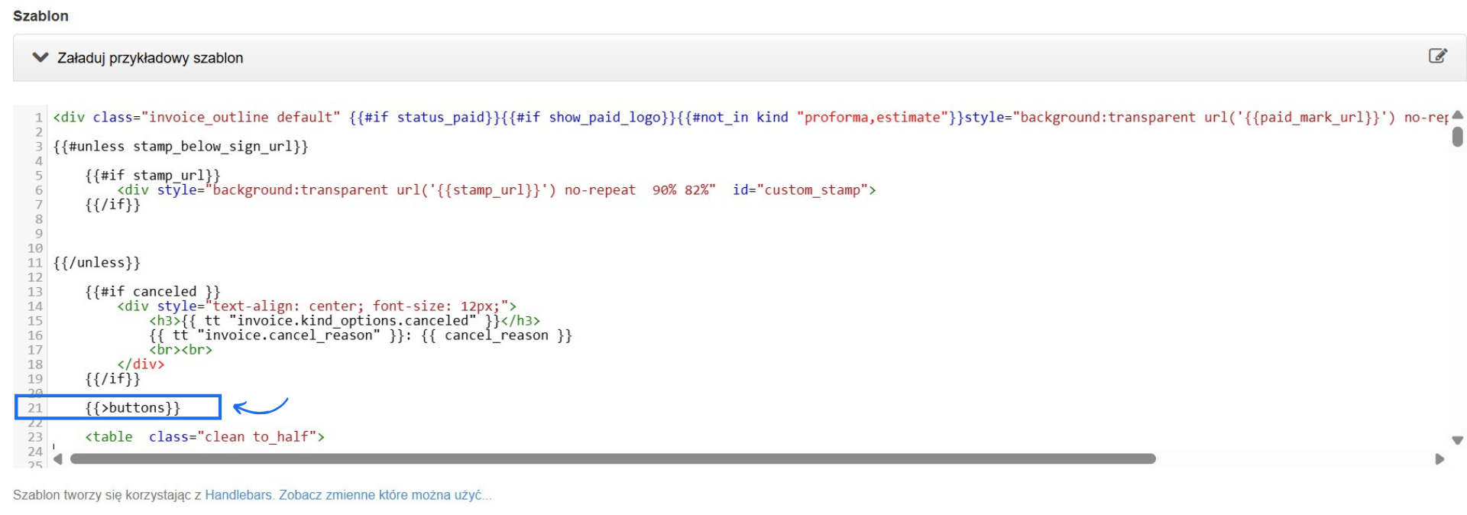Open Zobacz zmienne które można użyć link

(385, 495)
